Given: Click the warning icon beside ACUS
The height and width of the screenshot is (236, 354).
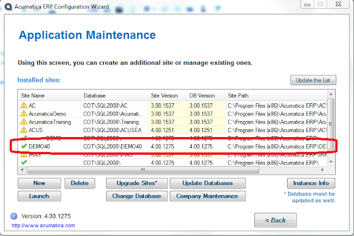Looking at the screenshot, I should tap(23, 130).
